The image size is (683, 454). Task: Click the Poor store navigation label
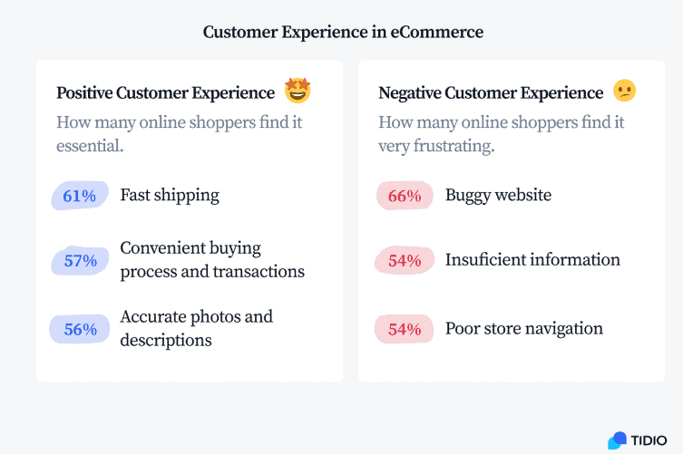pyautogui.click(x=523, y=328)
